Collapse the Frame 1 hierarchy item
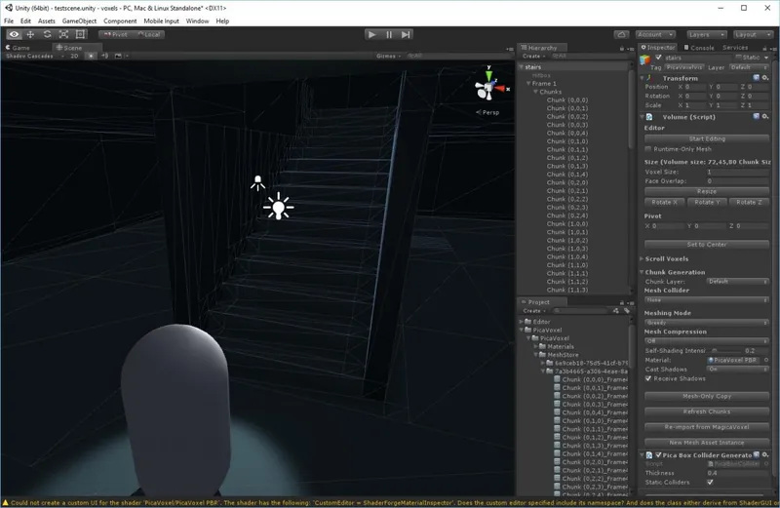This screenshot has height=508, width=780. click(x=528, y=84)
